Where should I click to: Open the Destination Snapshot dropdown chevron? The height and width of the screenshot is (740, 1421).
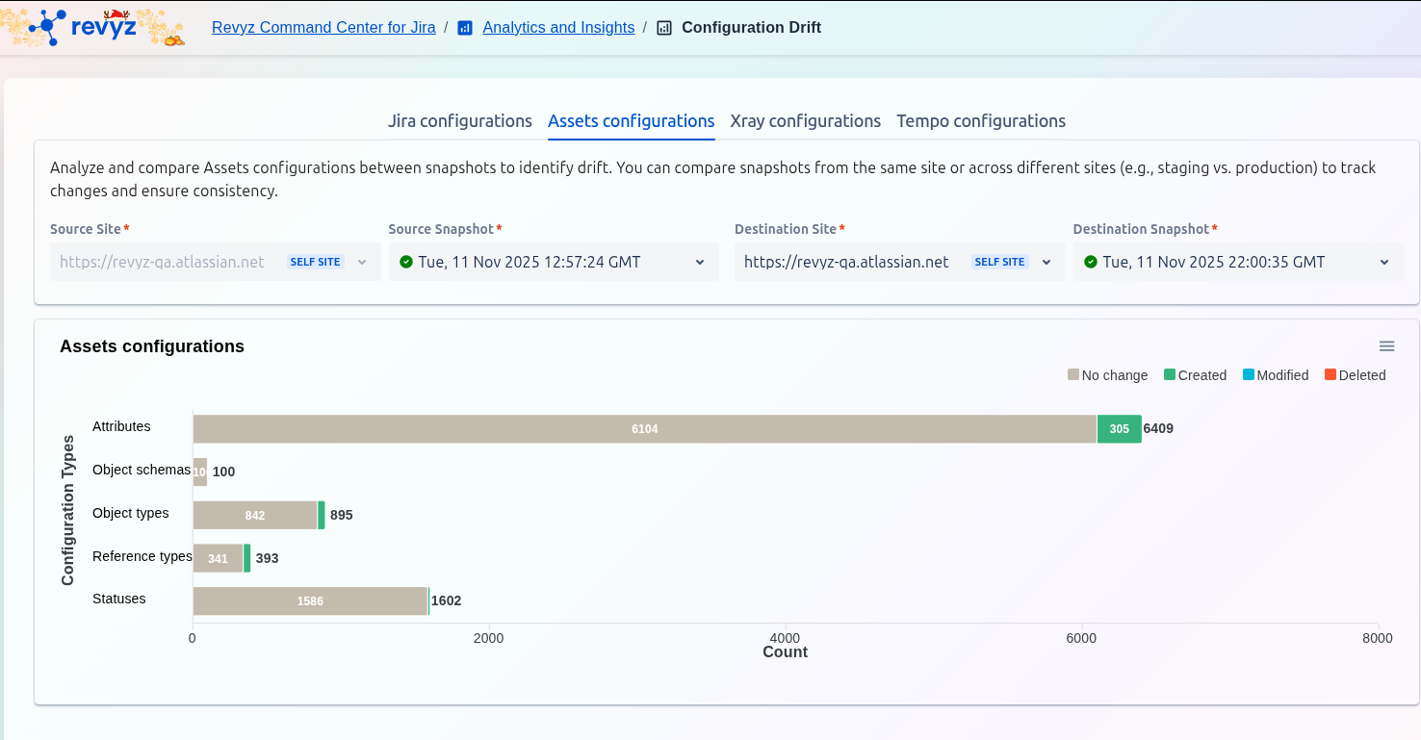point(1384,262)
